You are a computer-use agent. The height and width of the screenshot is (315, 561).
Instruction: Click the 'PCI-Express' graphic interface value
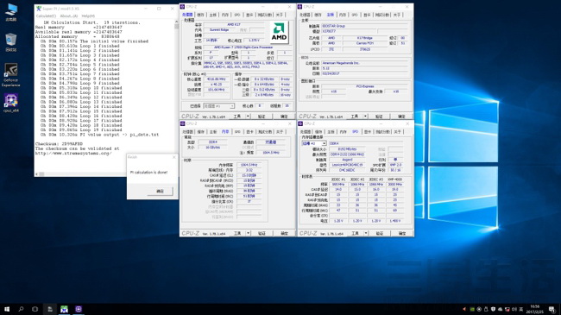coord(365,86)
